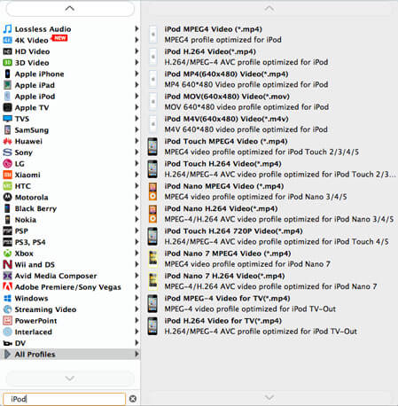The height and width of the screenshot is (406, 398).
Task: Open the SamSung category
Action: coord(70,130)
